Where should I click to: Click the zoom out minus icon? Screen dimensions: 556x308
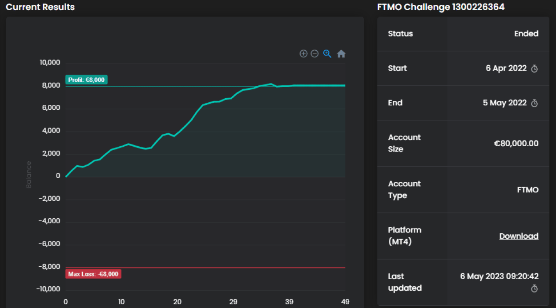coord(314,54)
